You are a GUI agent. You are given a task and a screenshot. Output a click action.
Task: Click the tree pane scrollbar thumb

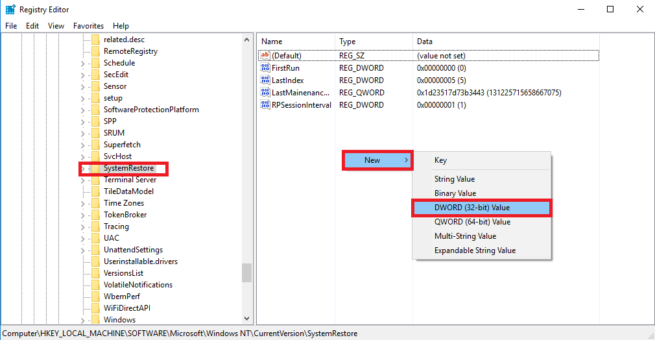click(x=246, y=273)
